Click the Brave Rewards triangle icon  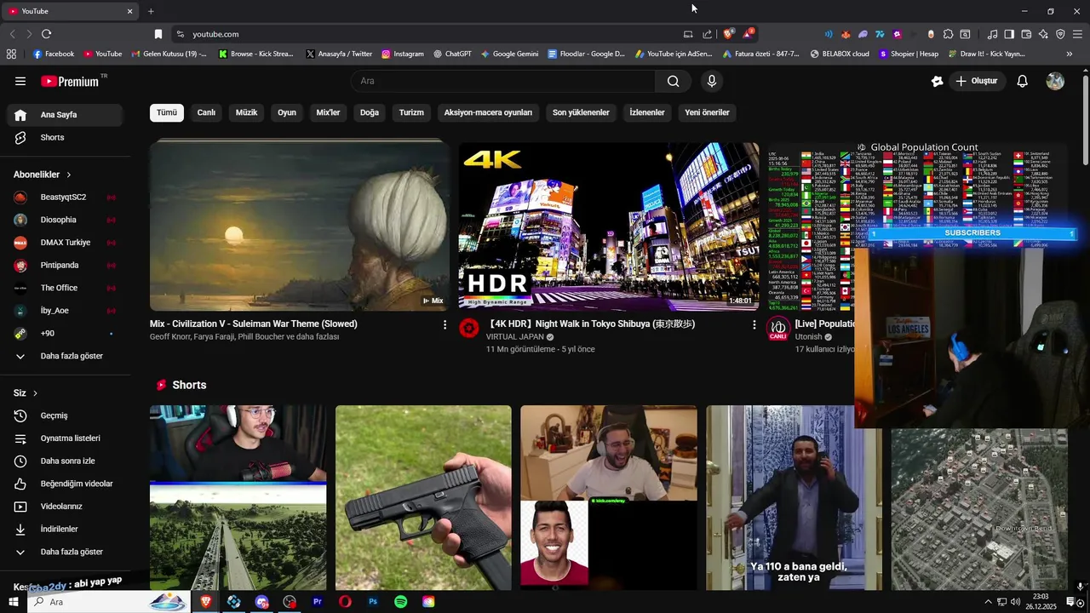click(748, 34)
